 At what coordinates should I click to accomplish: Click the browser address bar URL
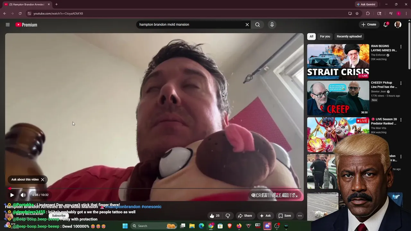[58, 13]
